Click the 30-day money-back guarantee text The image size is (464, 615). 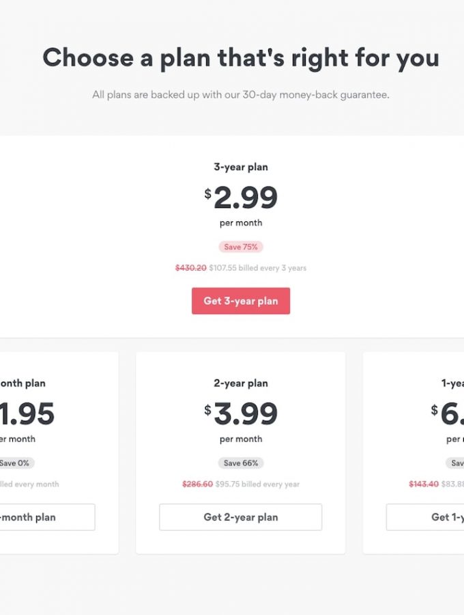[241, 95]
